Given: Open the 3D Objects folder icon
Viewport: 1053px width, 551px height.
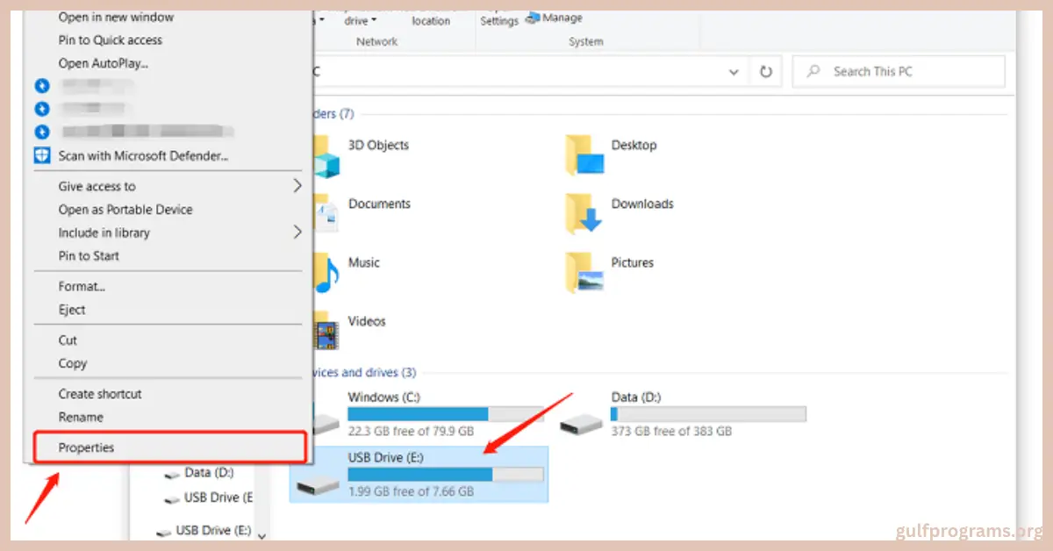Looking at the screenshot, I should pos(326,156).
